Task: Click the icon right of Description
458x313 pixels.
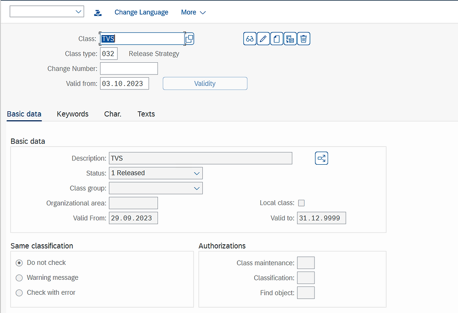Action: click(322, 158)
